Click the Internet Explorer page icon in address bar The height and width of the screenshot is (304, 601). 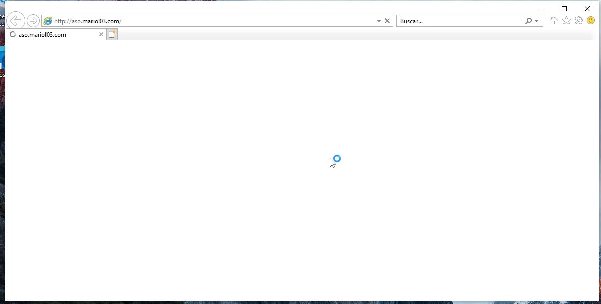[x=48, y=21]
